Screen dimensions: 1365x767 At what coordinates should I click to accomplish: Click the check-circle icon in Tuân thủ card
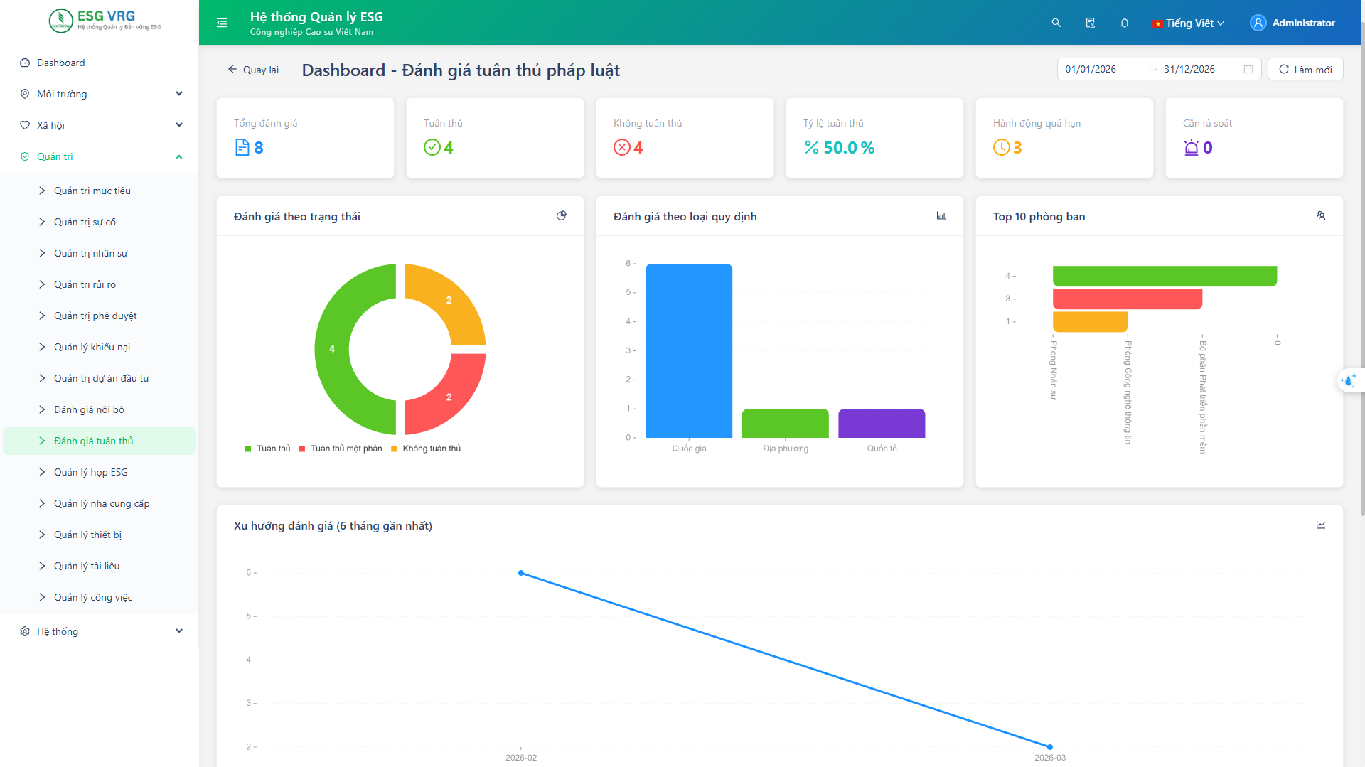click(432, 147)
